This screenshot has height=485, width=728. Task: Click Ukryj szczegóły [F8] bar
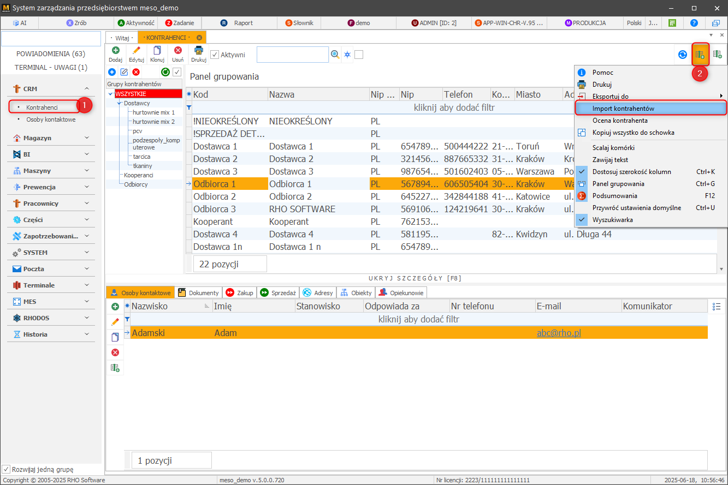[x=415, y=278]
